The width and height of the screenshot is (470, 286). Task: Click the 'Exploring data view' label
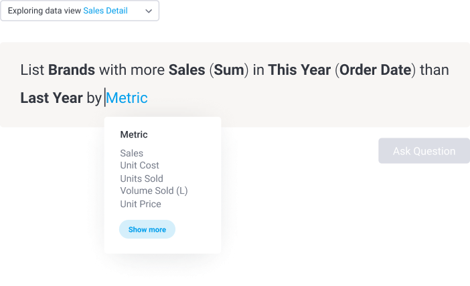[x=44, y=11]
